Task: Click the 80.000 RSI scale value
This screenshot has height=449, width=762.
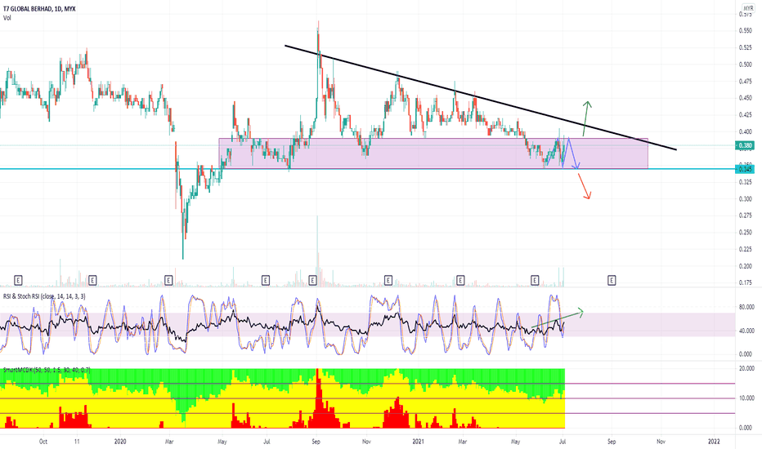Action: point(746,307)
